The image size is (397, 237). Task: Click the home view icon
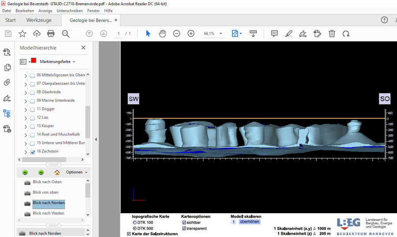point(57,172)
